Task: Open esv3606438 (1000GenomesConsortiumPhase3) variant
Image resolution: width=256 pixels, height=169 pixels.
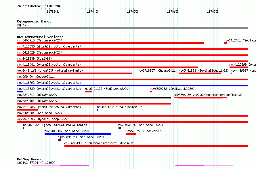Action: (99, 143)
